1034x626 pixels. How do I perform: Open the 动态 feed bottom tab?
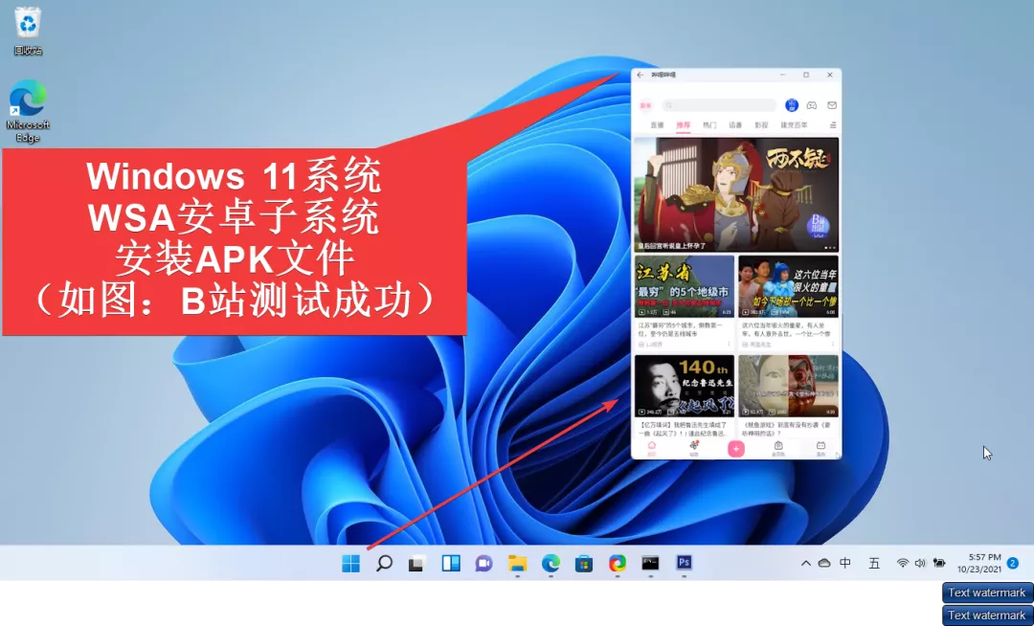coord(694,449)
